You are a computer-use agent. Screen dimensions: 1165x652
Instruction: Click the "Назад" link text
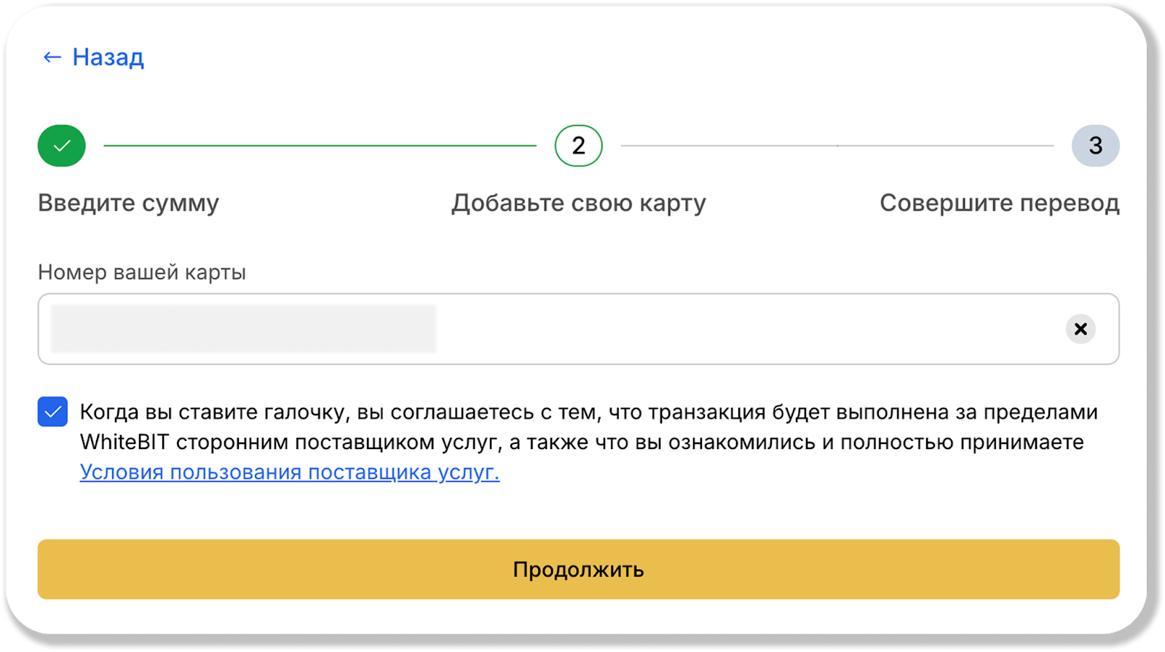108,57
